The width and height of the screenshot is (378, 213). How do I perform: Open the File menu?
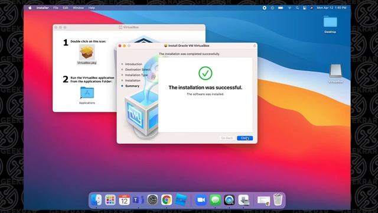click(56, 8)
